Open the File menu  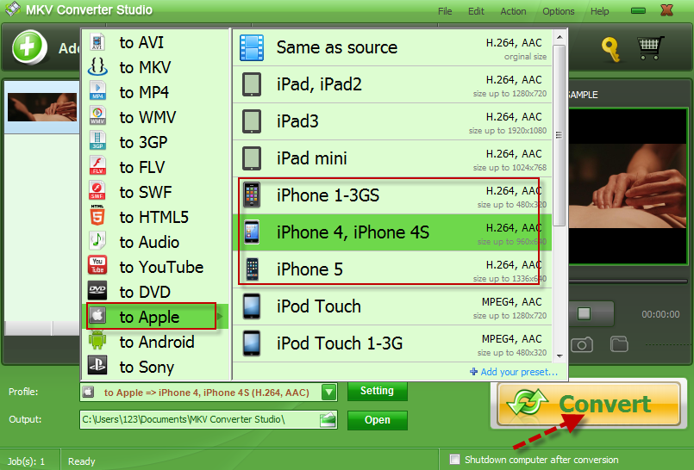point(445,11)
